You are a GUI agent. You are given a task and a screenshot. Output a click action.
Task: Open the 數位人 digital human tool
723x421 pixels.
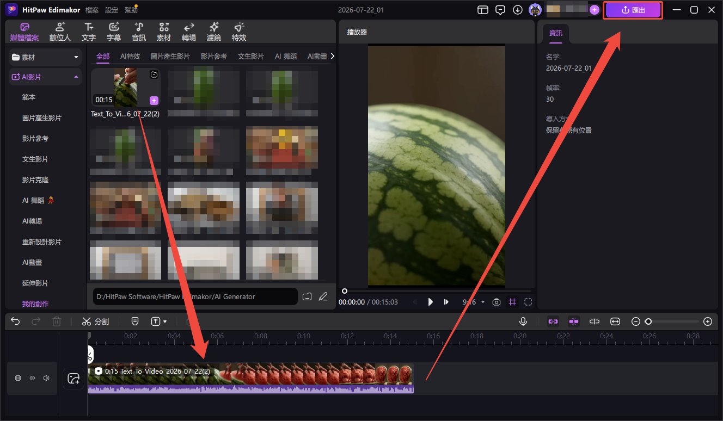click(60, 32)
